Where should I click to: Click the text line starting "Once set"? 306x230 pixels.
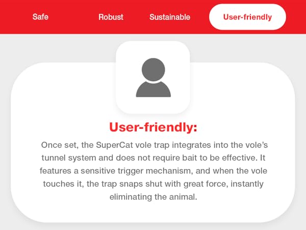tap(155, 145)
